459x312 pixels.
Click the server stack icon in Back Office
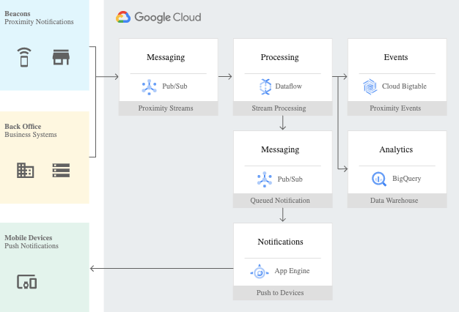61,171
